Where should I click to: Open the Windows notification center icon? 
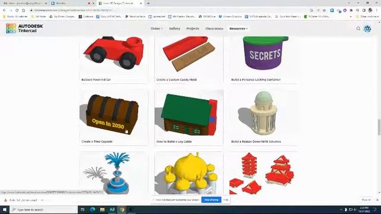[375, 210]
